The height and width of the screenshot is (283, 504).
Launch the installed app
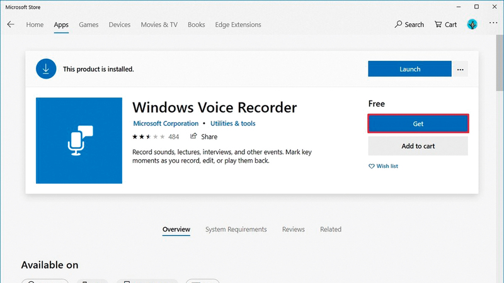click(x=409, y=69)
